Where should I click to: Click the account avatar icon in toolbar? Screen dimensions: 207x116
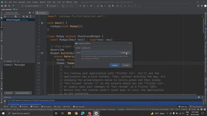tap(205, 6)
